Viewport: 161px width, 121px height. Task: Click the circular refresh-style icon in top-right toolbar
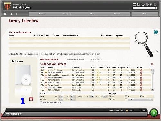tap(143, 5)
